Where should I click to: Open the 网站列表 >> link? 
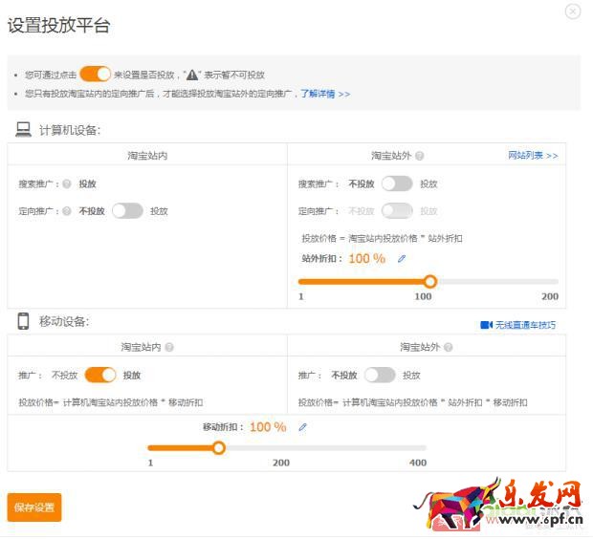pos(533,156)
